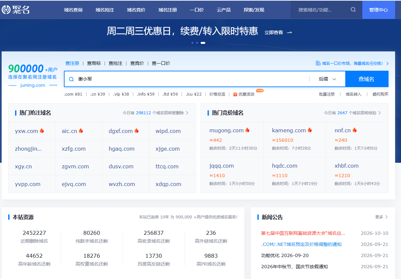Screen dimensions: 401x279
Task: Open the 云产品 menu
Action: pos(224,10)
